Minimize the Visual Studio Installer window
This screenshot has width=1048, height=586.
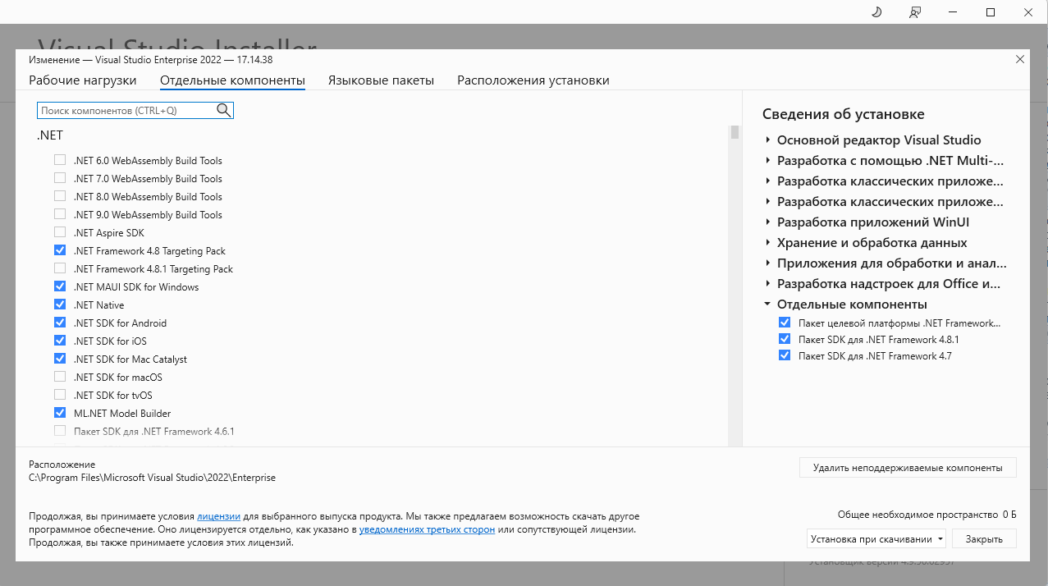tap(954, 12)
